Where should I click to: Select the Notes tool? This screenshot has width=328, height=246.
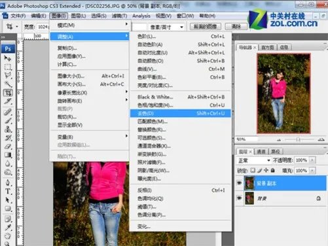point(8,219)
